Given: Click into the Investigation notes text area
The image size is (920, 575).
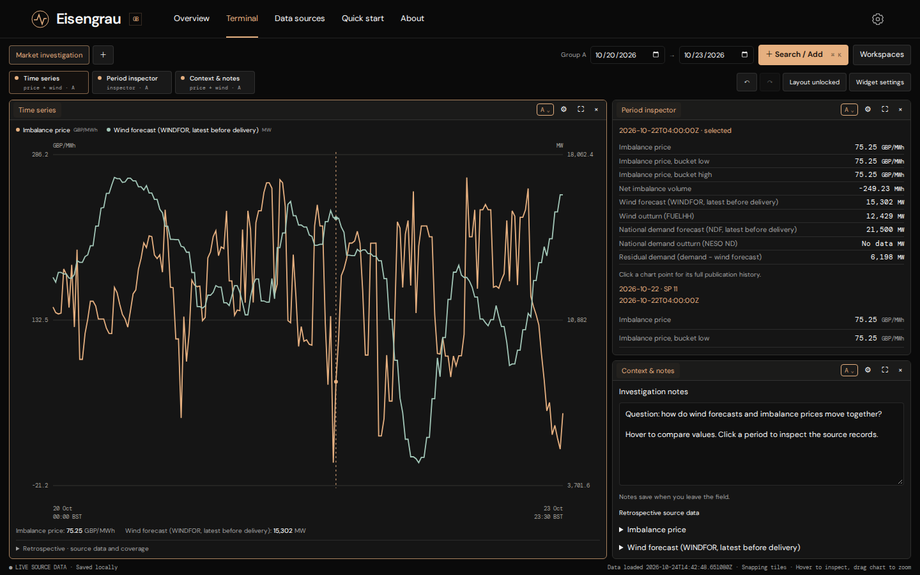Looking at the screenshot, I should 761,443.
